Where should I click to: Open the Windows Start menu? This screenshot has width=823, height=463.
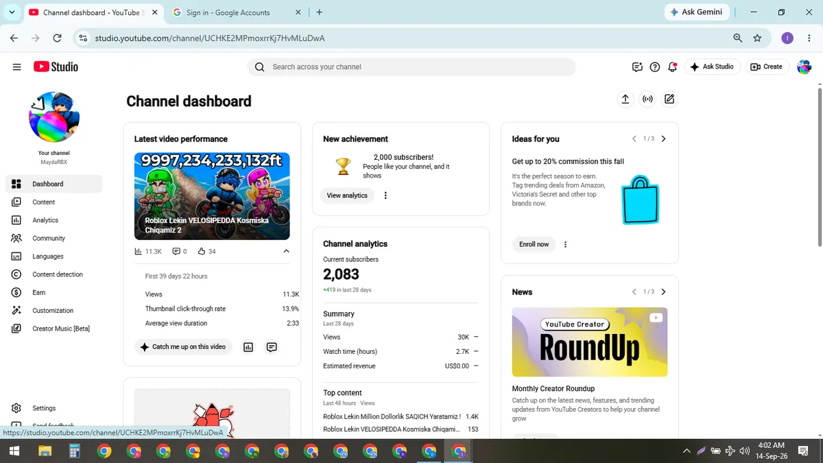14,451
